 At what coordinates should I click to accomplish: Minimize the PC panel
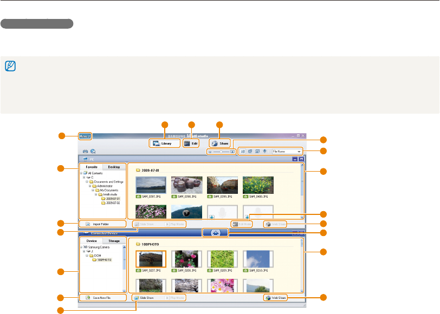[x=295, y=159]
